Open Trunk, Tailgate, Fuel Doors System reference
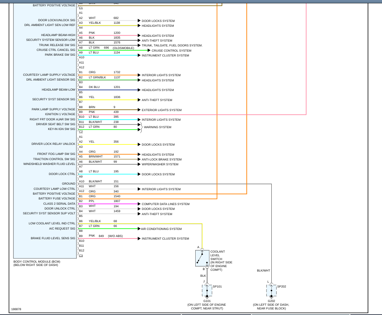This screenshot has height=315, width=382. 172,46
